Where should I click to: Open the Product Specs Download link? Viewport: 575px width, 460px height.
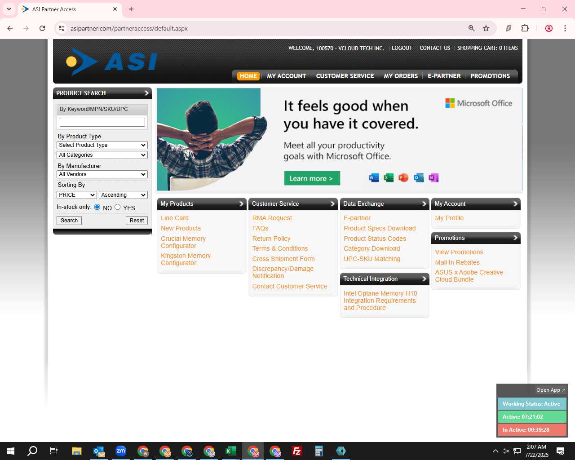click(x=380, y=228)
